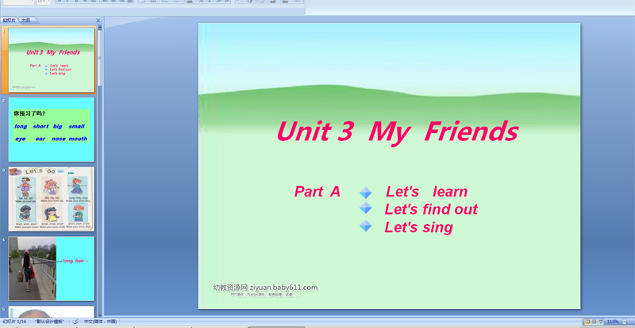Select the partially visible slide 5 thumbnail
The width and height of the screenshot is (635, 328).
(52, 312)
